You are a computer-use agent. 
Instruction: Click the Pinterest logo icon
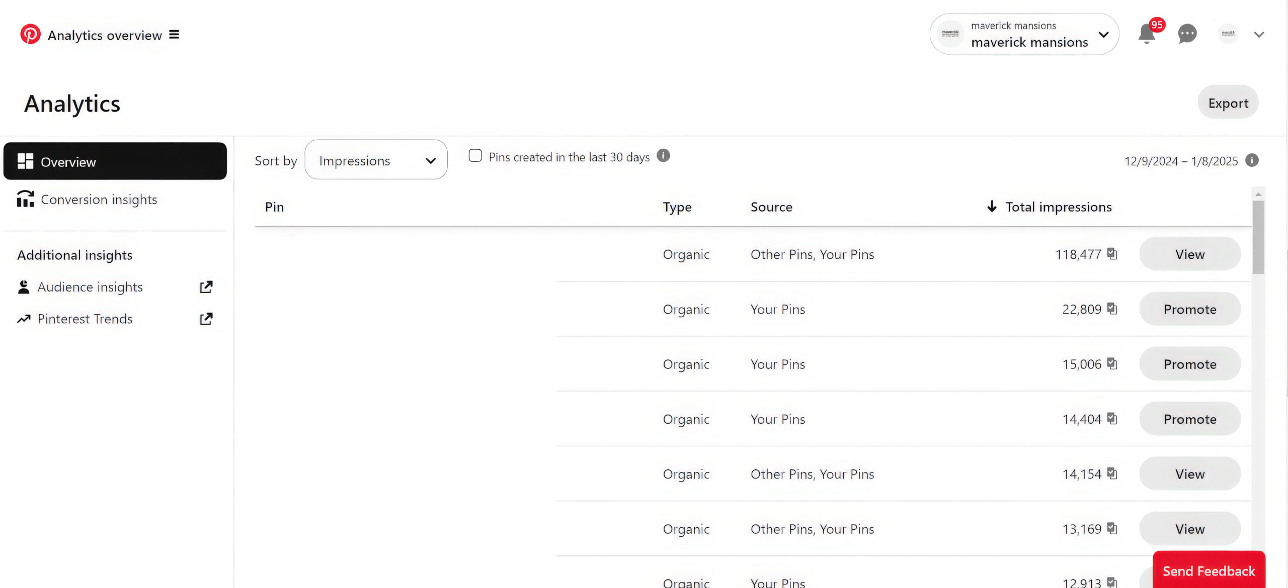coord(30,34)
